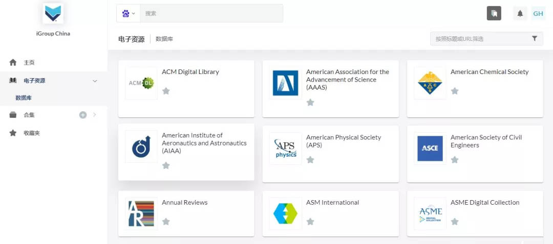
Task: Favorite ACM Digital Library with its star
Action: coord(166,91)
